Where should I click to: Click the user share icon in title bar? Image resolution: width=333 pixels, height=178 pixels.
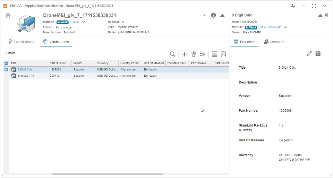tap(293, 6)
